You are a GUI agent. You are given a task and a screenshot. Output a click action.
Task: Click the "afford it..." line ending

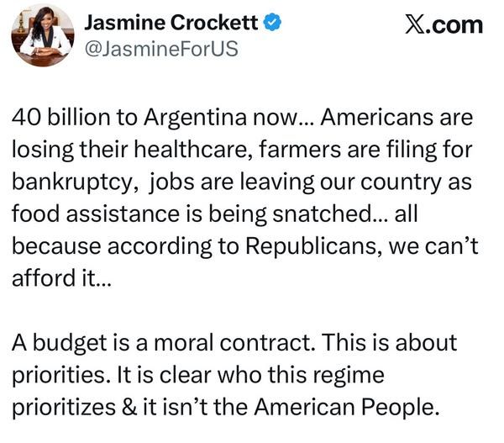[x=61, y=278]
